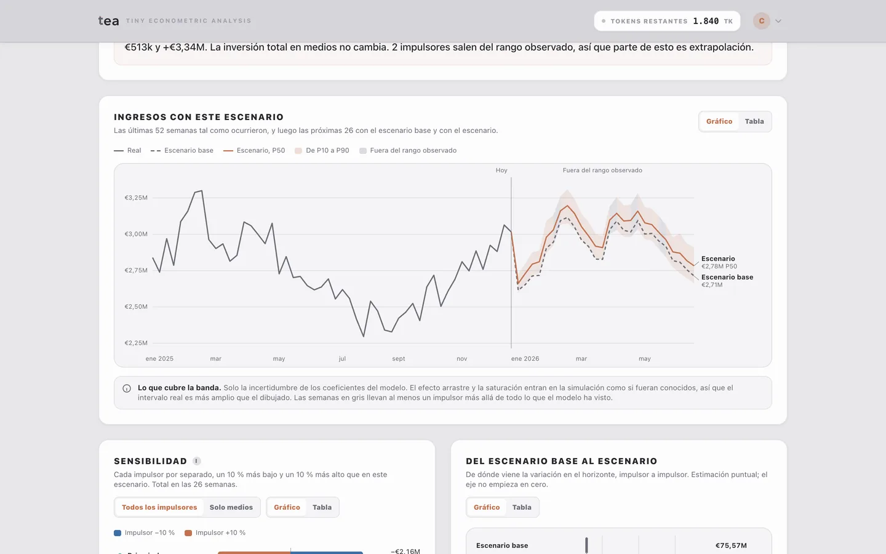Screen dimensions: 886x554
Task: Click the €2,25M y-axis label
Action: click(x=136, y=343)
